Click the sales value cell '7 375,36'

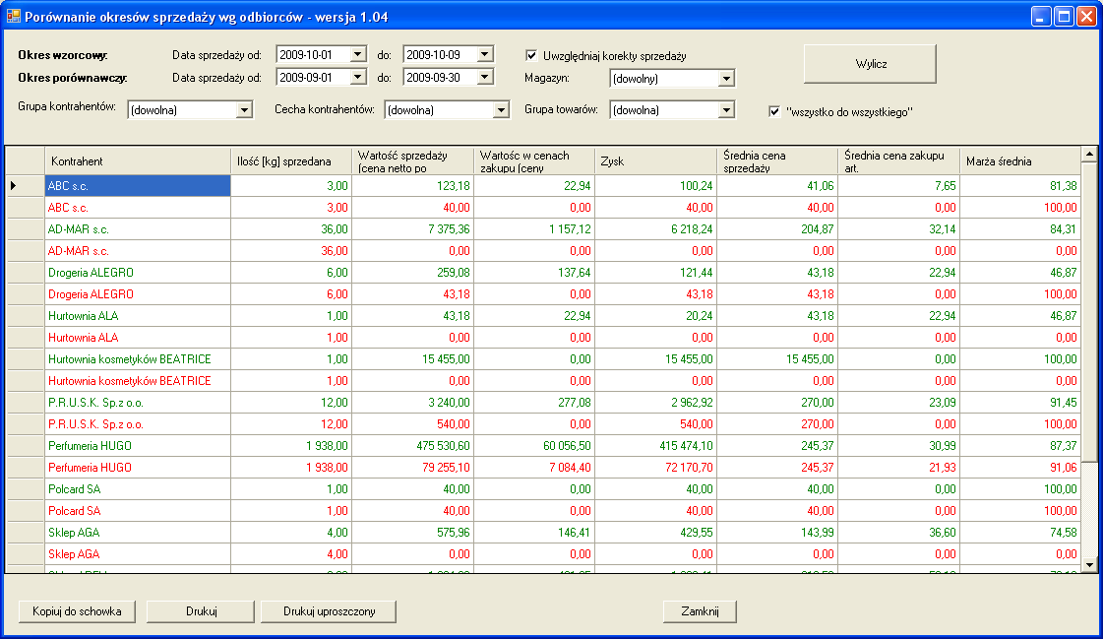point(413,229)
